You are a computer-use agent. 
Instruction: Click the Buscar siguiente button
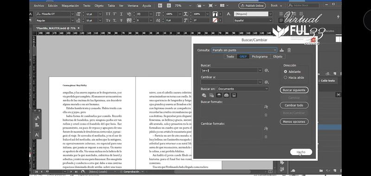[294, 90]
